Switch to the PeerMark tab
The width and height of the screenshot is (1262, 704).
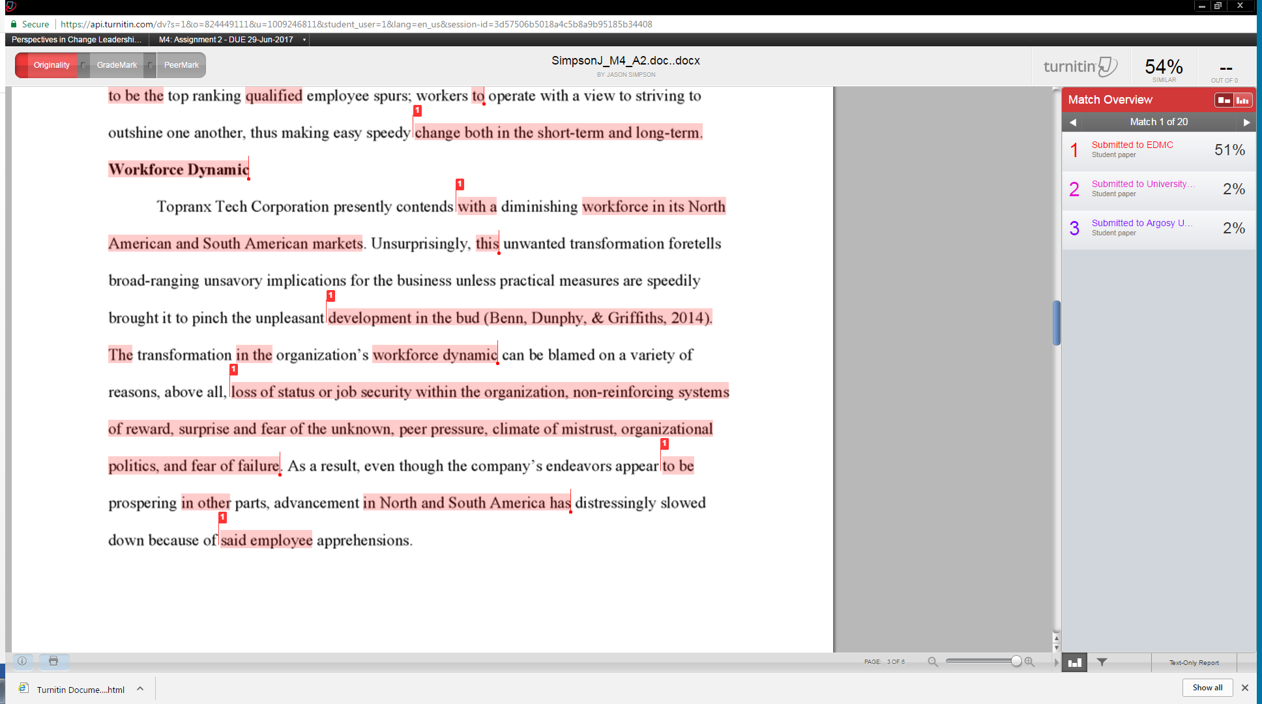tap(181, 65)
